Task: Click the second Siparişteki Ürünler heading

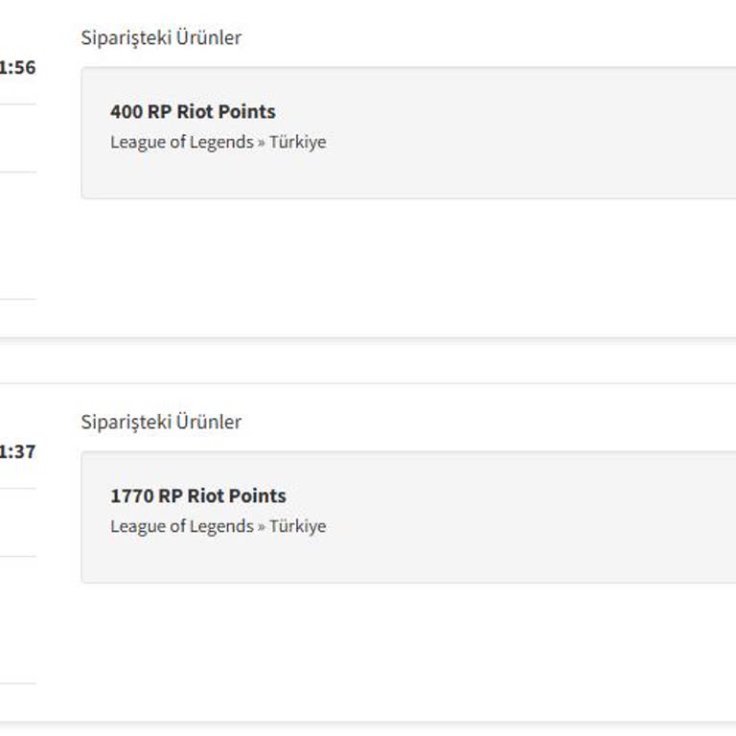Action: (161, 423)
